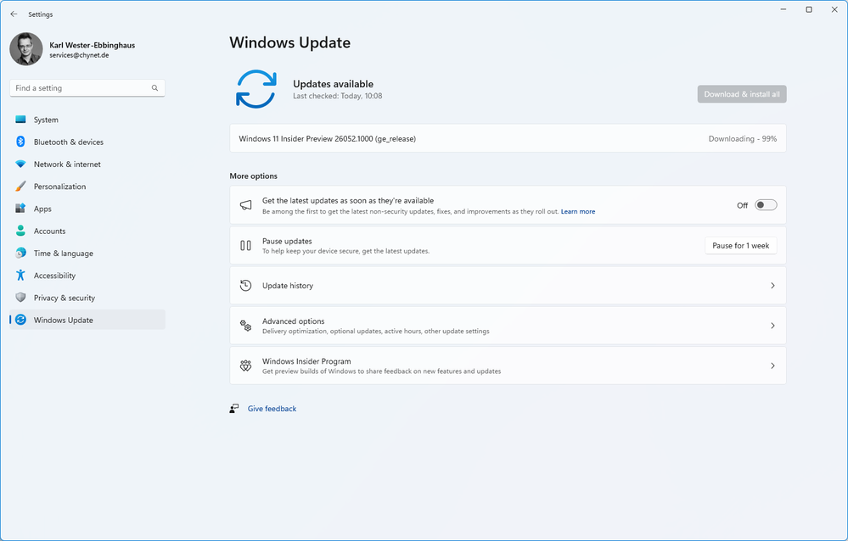
Task: Go back using the arrow icon
Action: [14, 14]
